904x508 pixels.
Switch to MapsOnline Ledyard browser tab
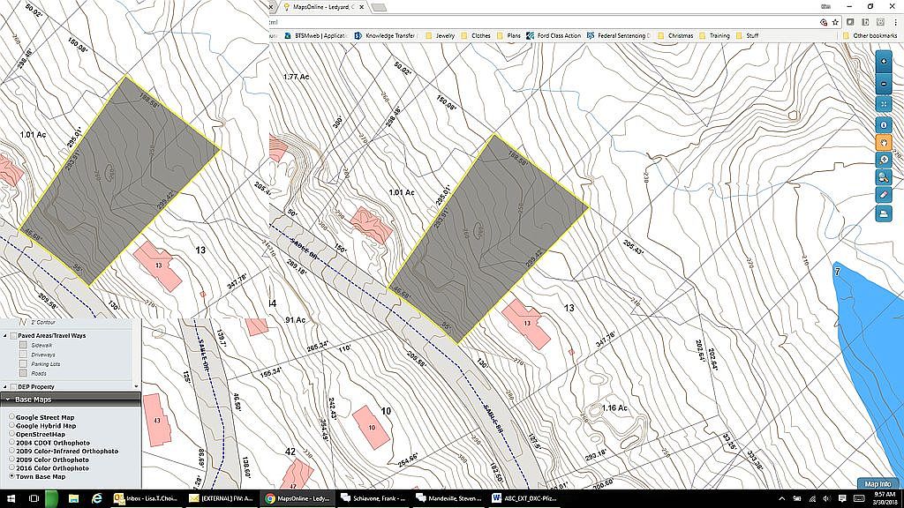point(318,7)
